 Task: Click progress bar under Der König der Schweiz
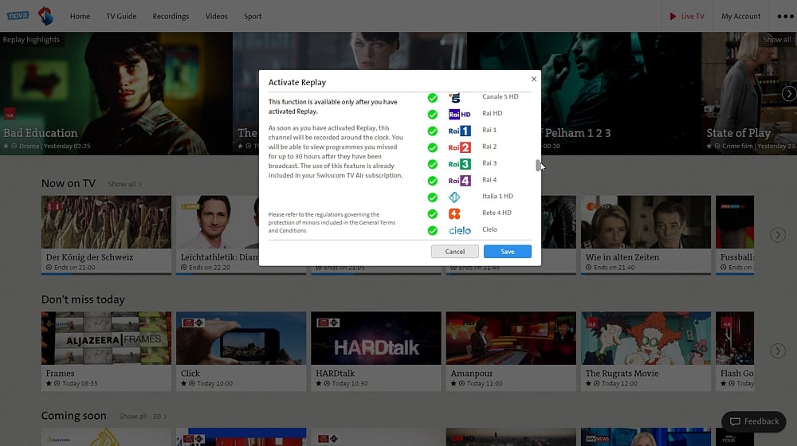point(106,274)
